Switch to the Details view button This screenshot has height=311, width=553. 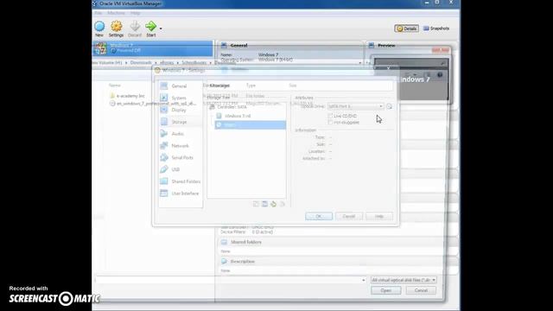point(407,29)
